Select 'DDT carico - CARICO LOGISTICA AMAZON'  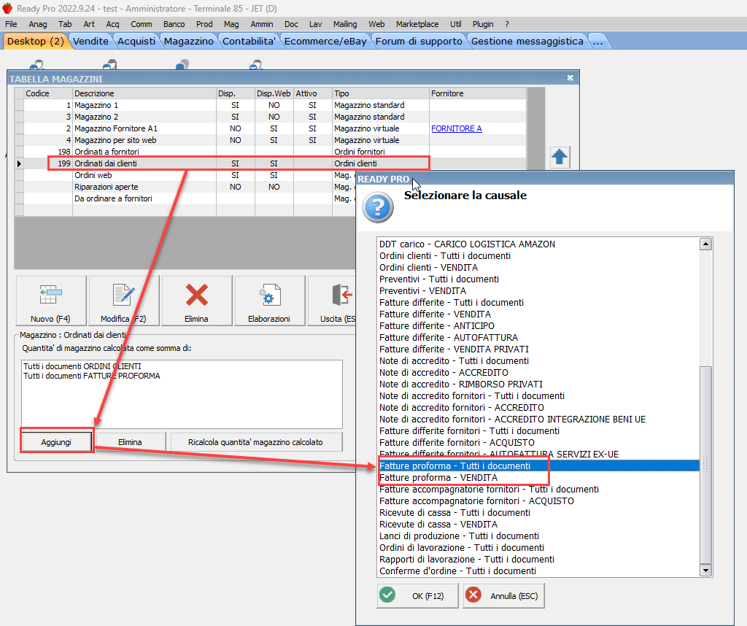pos(538,244)
